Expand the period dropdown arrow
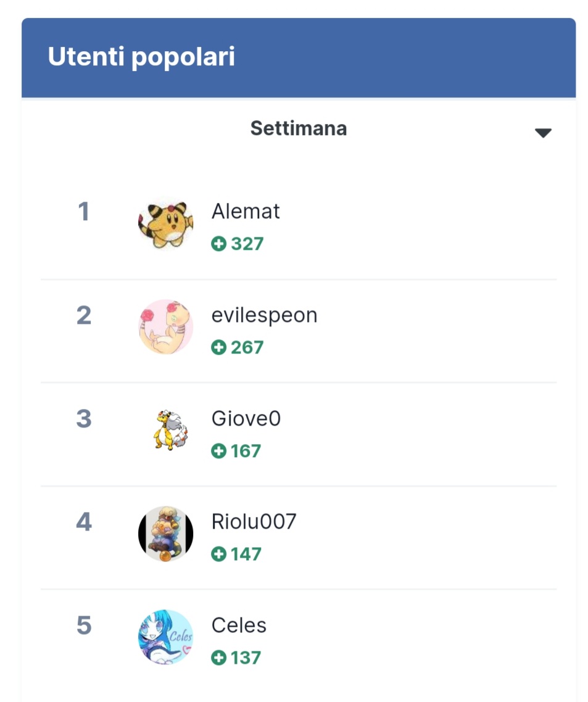588x702 pixels. coord(543,133)
